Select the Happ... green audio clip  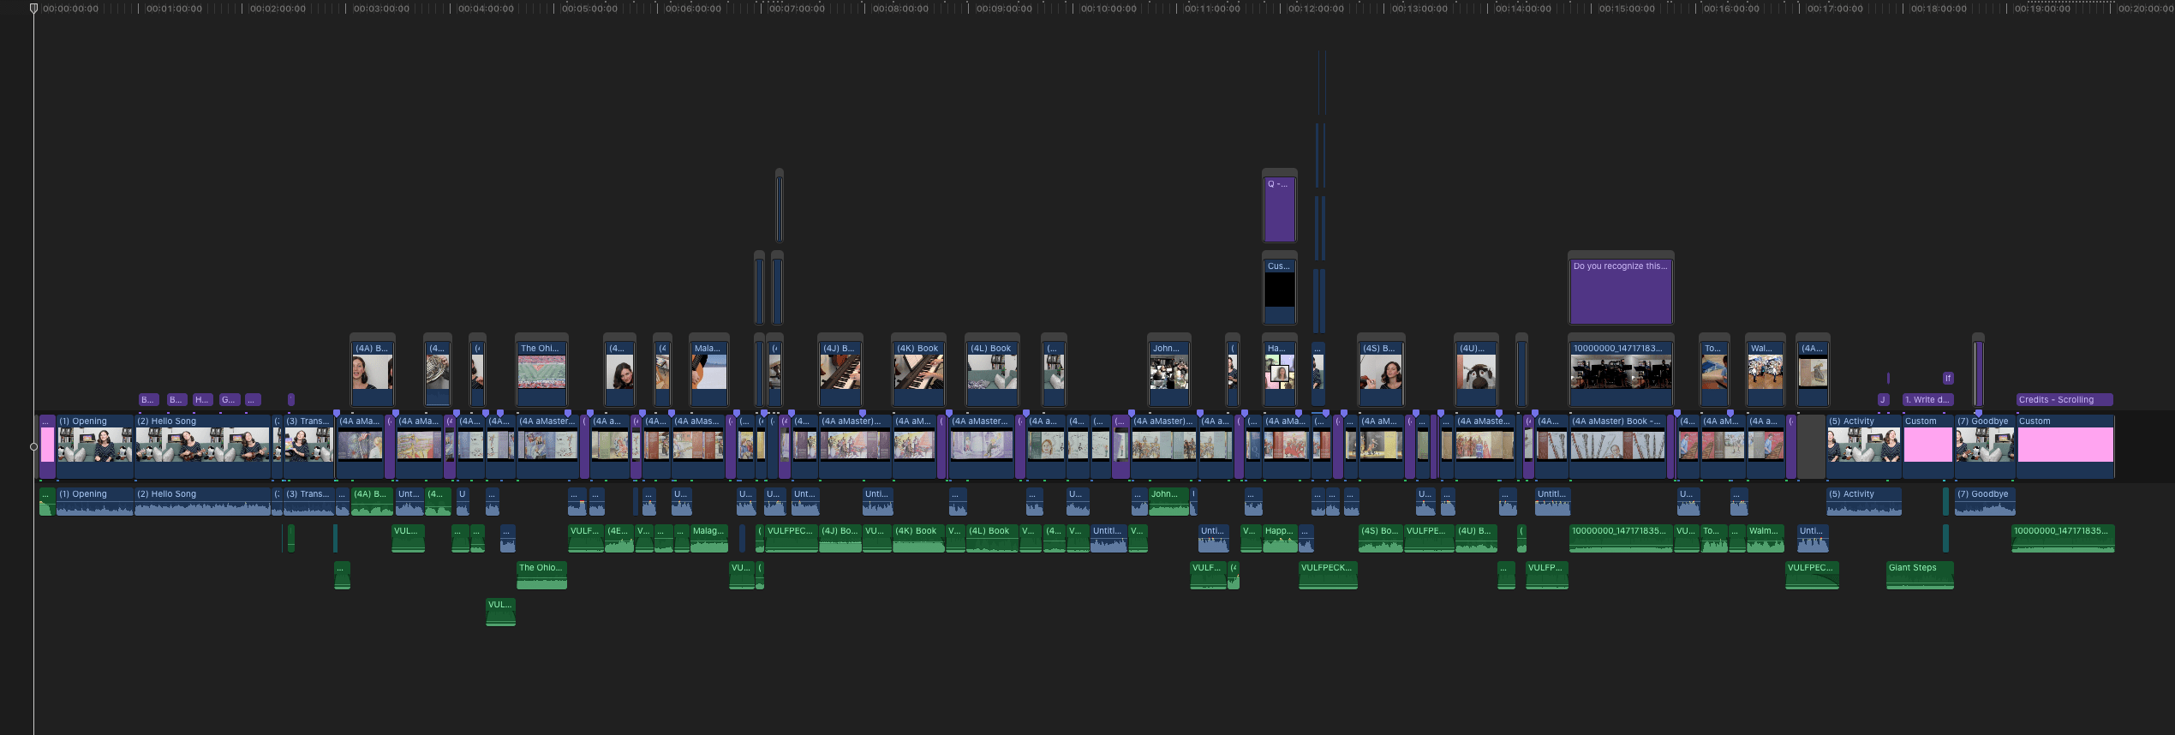click(1280, 538)
